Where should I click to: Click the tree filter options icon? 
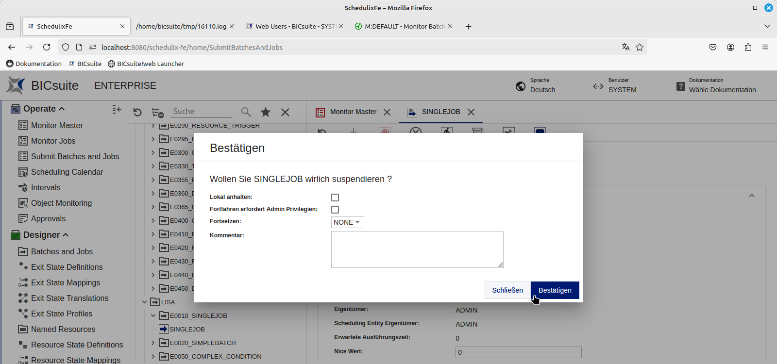tap(157, 113)
